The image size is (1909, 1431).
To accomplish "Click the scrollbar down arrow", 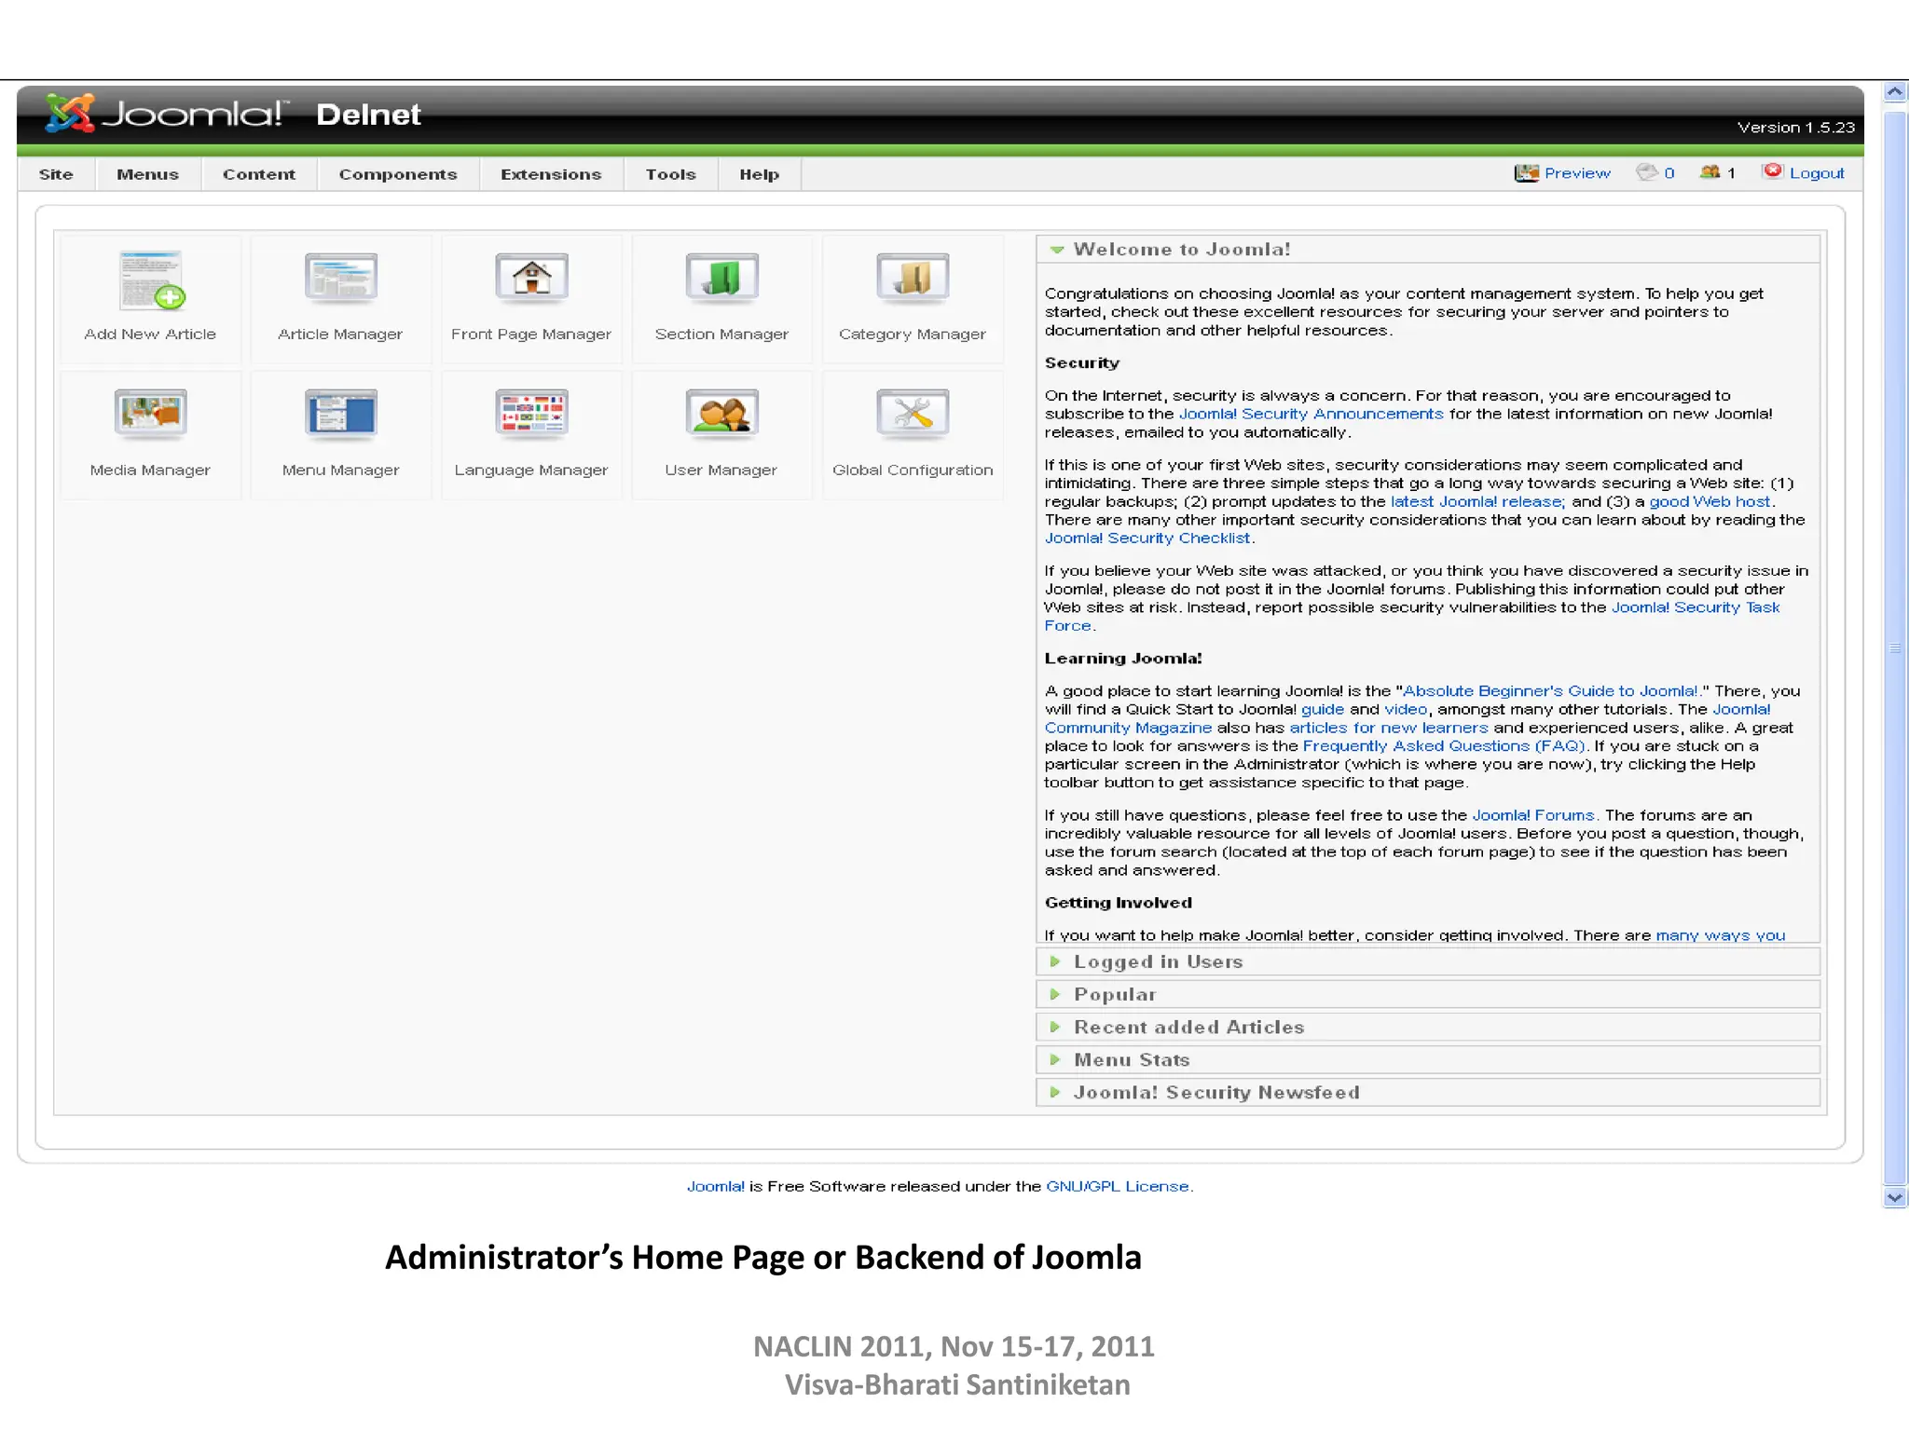I will tap(1894, 1198).
